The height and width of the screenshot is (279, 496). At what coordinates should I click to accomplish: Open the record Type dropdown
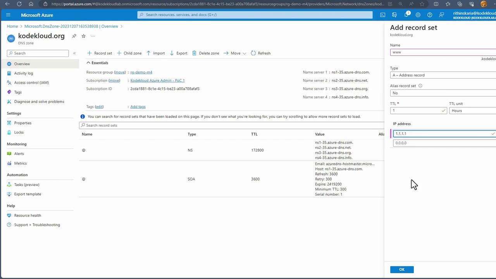coord(443,75)
